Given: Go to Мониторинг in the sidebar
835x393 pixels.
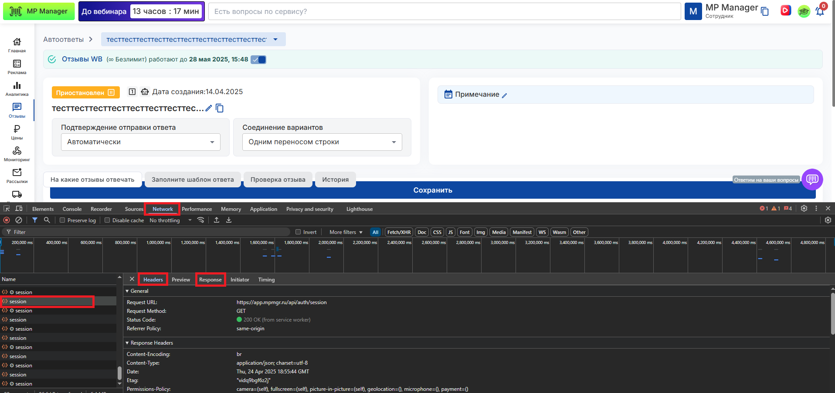Looking at the screenshot, I should point(17,154).
